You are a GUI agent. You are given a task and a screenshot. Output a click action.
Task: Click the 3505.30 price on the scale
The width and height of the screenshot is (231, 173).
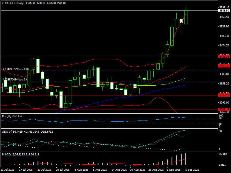[x=224, y=36]
